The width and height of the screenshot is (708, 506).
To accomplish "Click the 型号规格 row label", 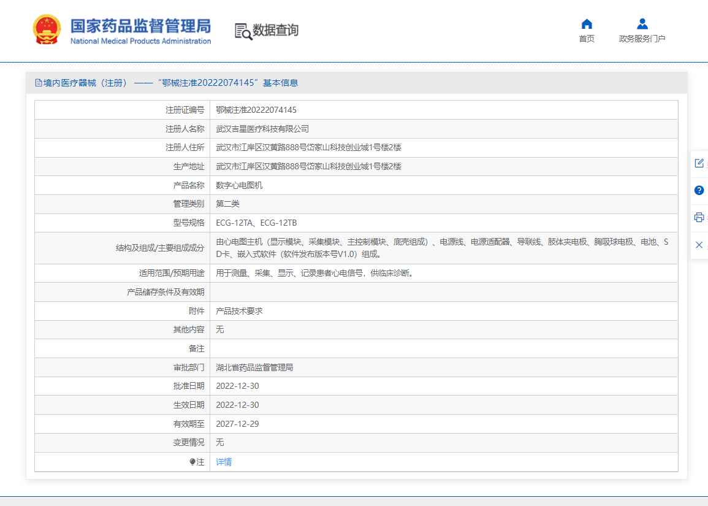I will point(189,223).
